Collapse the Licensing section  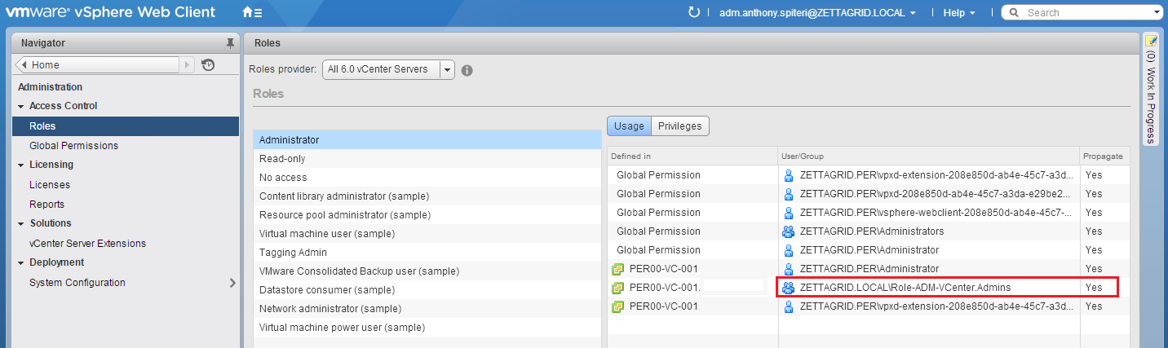21,165
